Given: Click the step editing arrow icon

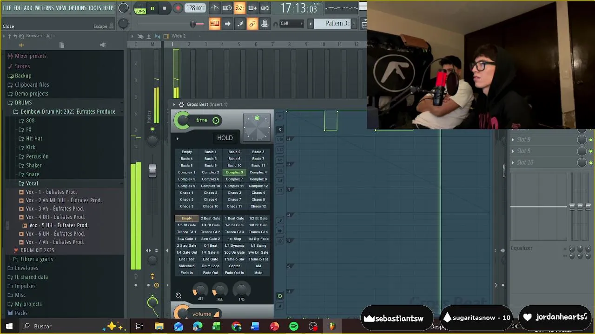Looking at the screenshot, I should point(227,24).
